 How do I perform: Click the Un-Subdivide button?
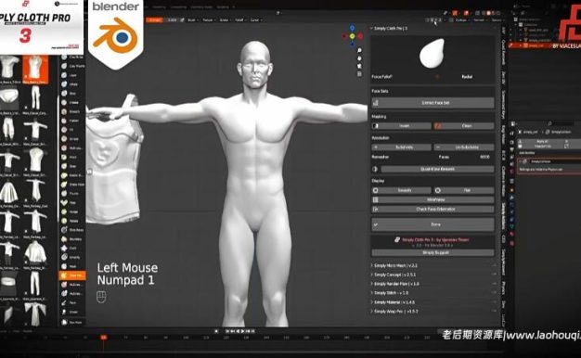coord(464,147)
